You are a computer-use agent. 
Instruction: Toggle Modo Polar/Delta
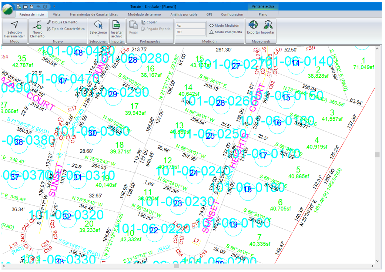[225, 32]
